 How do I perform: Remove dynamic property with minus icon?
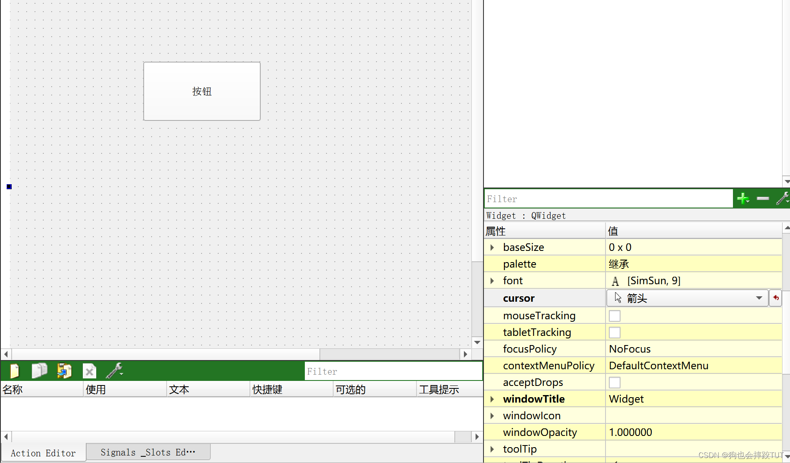763,199
